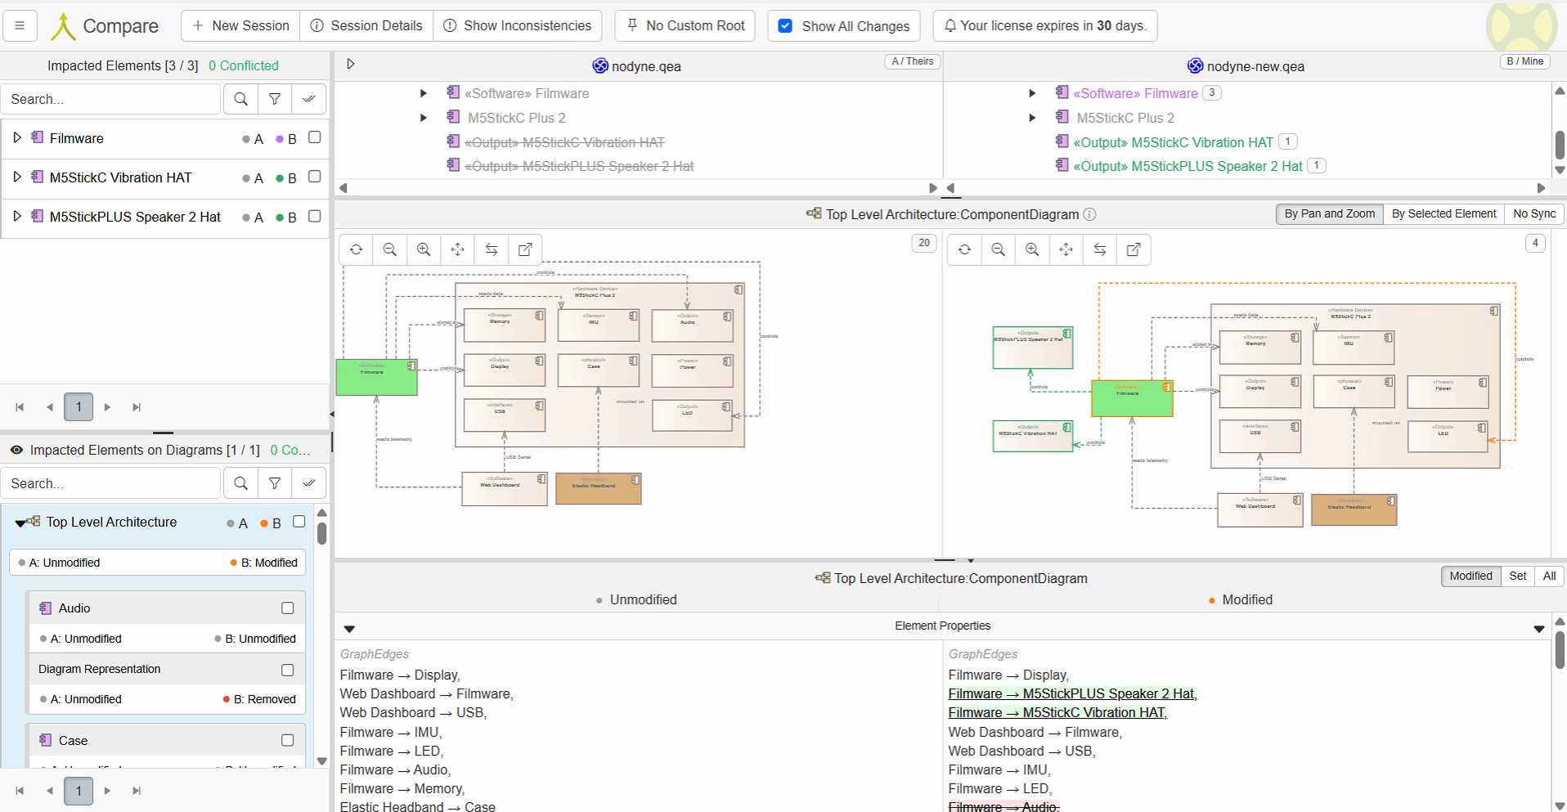Expand M5StickC Plus 2 in nodyne-new.qea tree
This screenshot has height=812, width=1567.
(x=1032, y=118)
